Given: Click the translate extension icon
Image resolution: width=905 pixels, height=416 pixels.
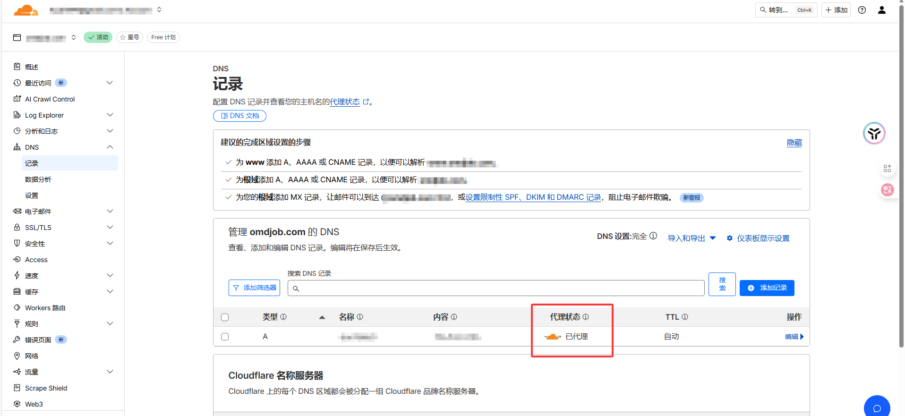Looking at the screenshot, I should point(888,190).
